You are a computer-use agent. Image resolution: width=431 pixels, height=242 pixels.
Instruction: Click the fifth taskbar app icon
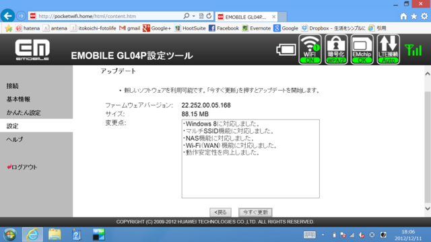(x=98, y=235)
